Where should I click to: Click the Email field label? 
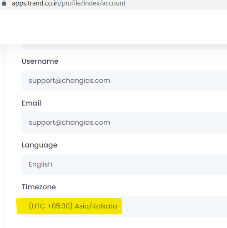31,103
